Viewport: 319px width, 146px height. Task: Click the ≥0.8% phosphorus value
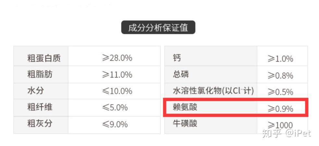point(280,76)
